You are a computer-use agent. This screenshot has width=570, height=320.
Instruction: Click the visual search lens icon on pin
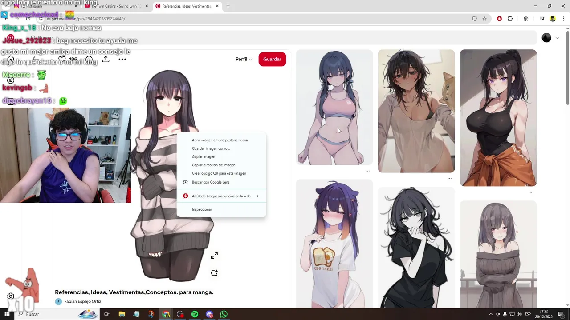[x=214, y=273]
